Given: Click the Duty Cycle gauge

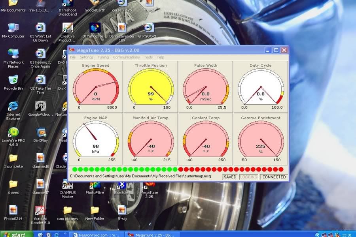Looking at the screenshot, I should click(x=260, y=87).
